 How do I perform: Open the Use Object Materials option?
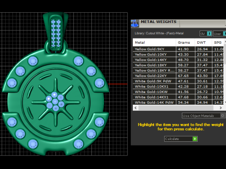pos(203,116)
